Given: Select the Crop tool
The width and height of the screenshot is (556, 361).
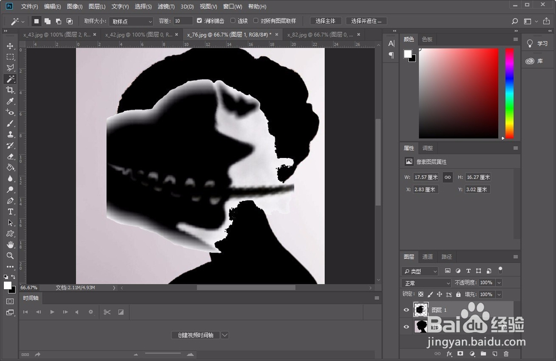Looking at the screenshot, I should click(x=9, y=90).
